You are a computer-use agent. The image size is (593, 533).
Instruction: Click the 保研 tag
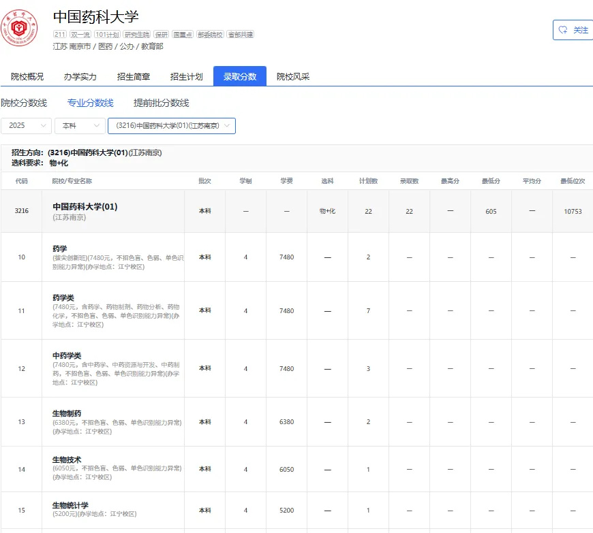[162, 34]
